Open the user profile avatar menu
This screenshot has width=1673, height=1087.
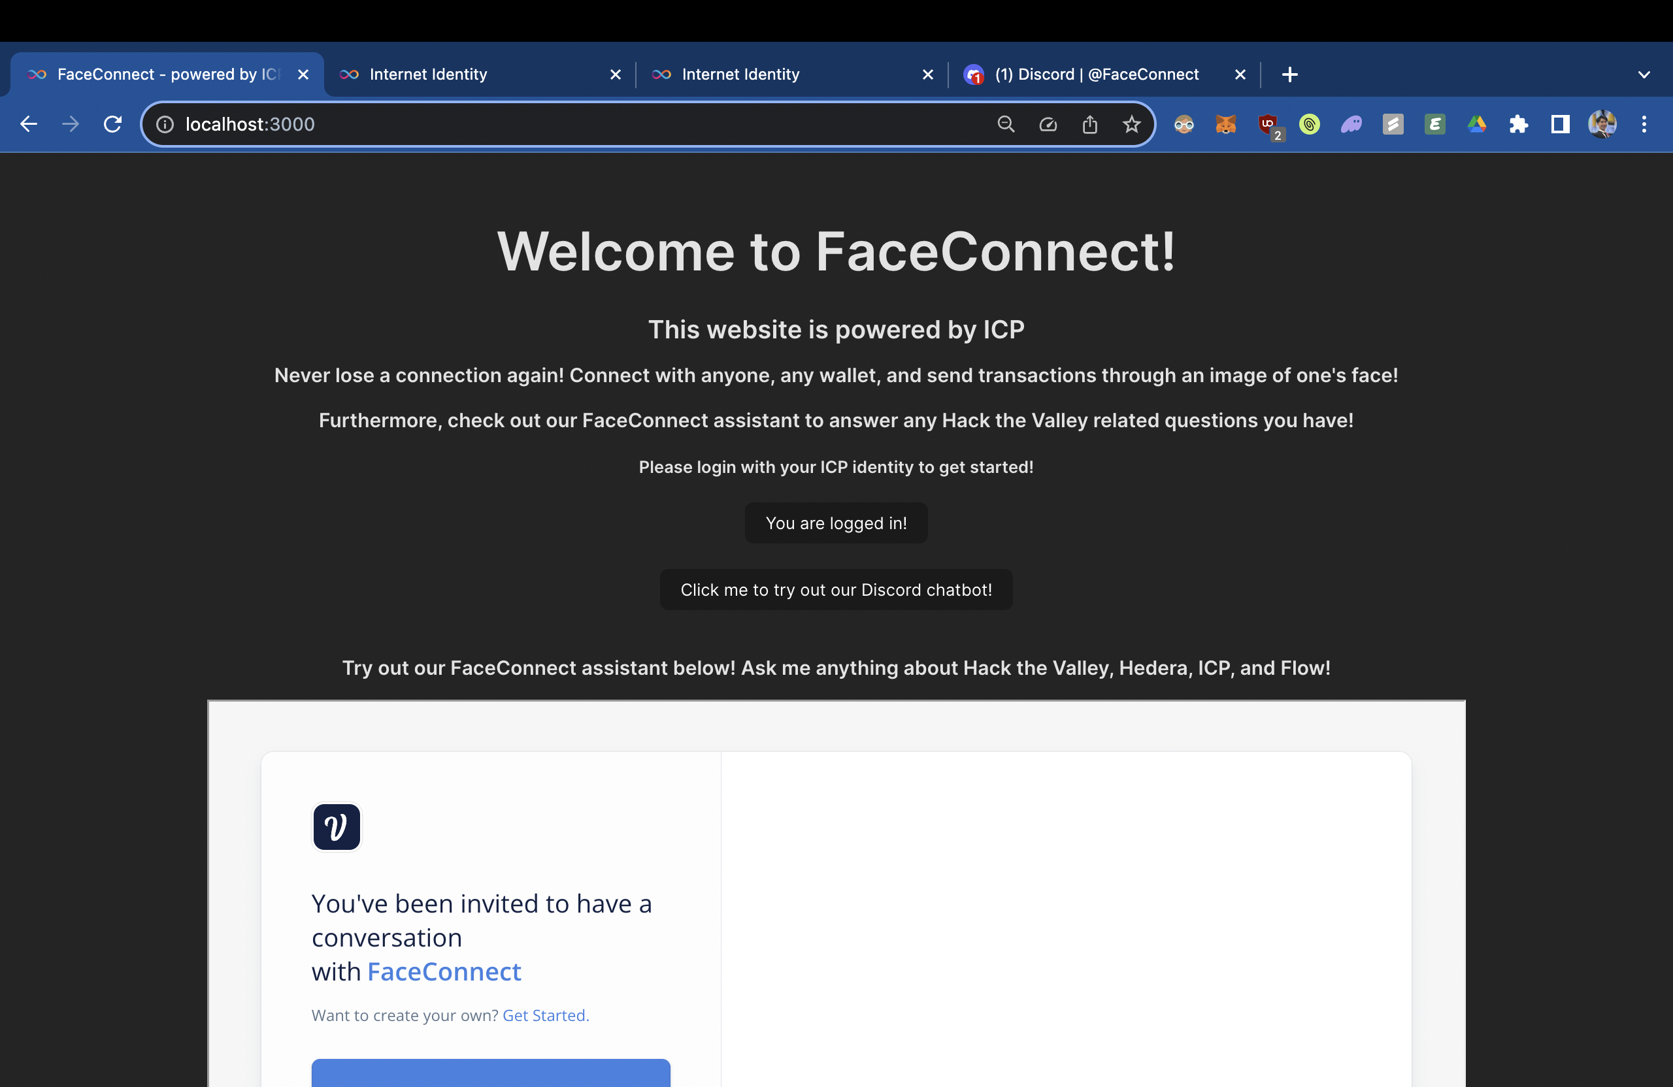(1602, 124)
